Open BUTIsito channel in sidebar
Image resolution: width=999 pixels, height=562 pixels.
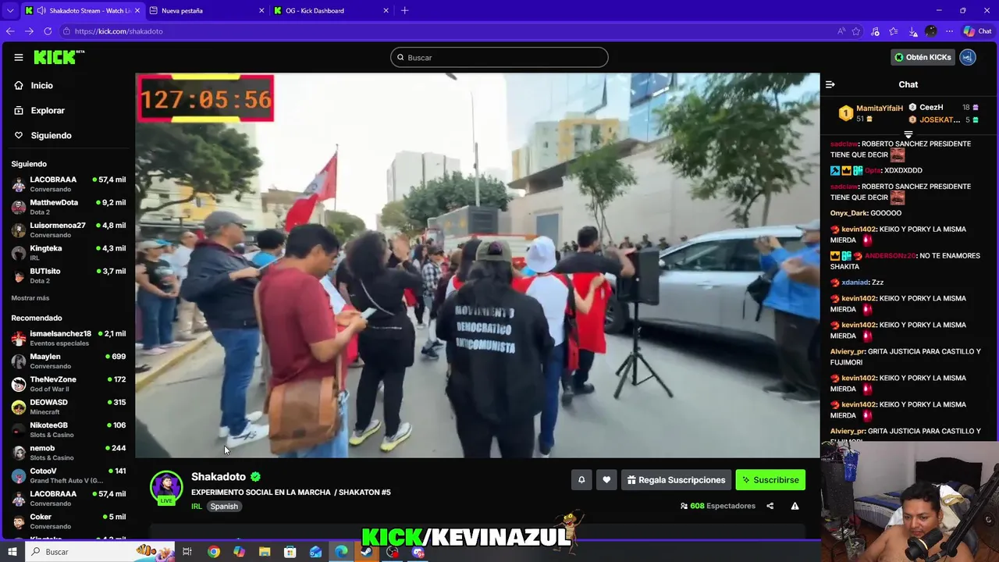click(x=69, y=276)
